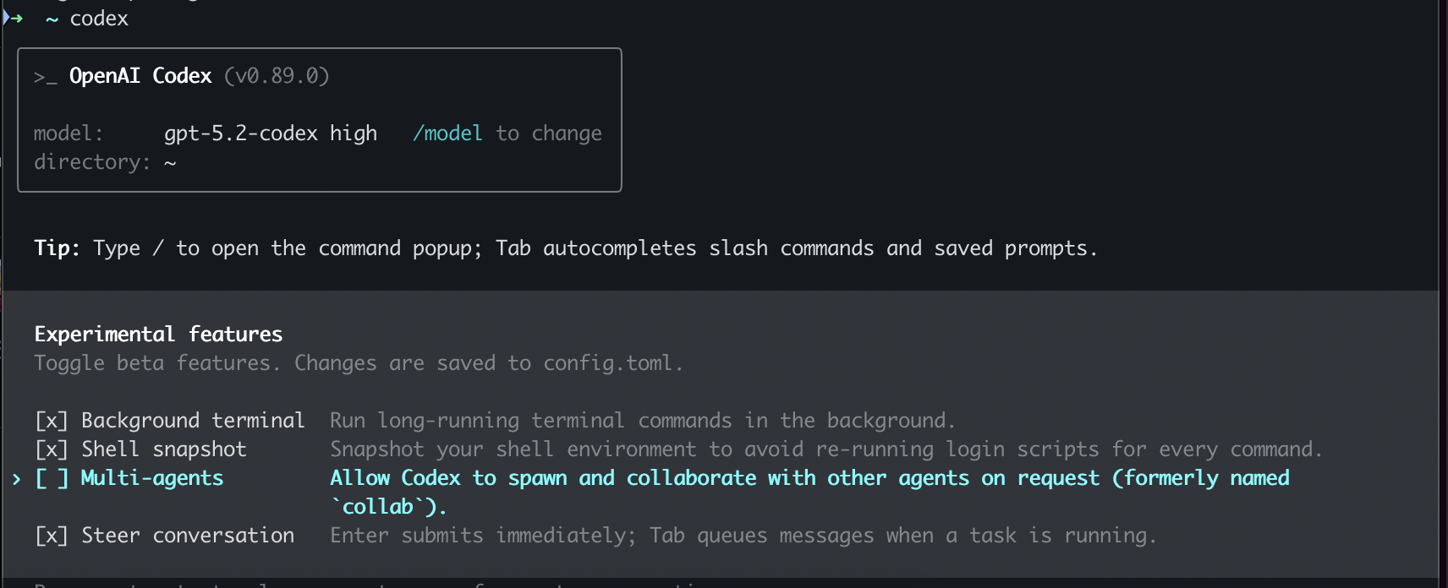This screenshot has width=1448, height=588.
Task: Toggle the Shell snapshot checkbox
Action: coord(51,449)
